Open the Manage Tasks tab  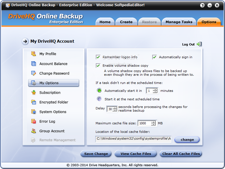pyautogui.click(x=179, y=22)
